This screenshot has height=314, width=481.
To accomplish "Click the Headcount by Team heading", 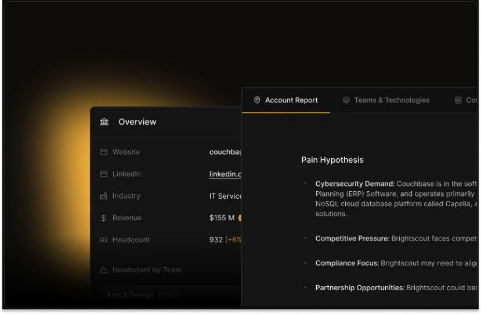I will coord(147,270).
